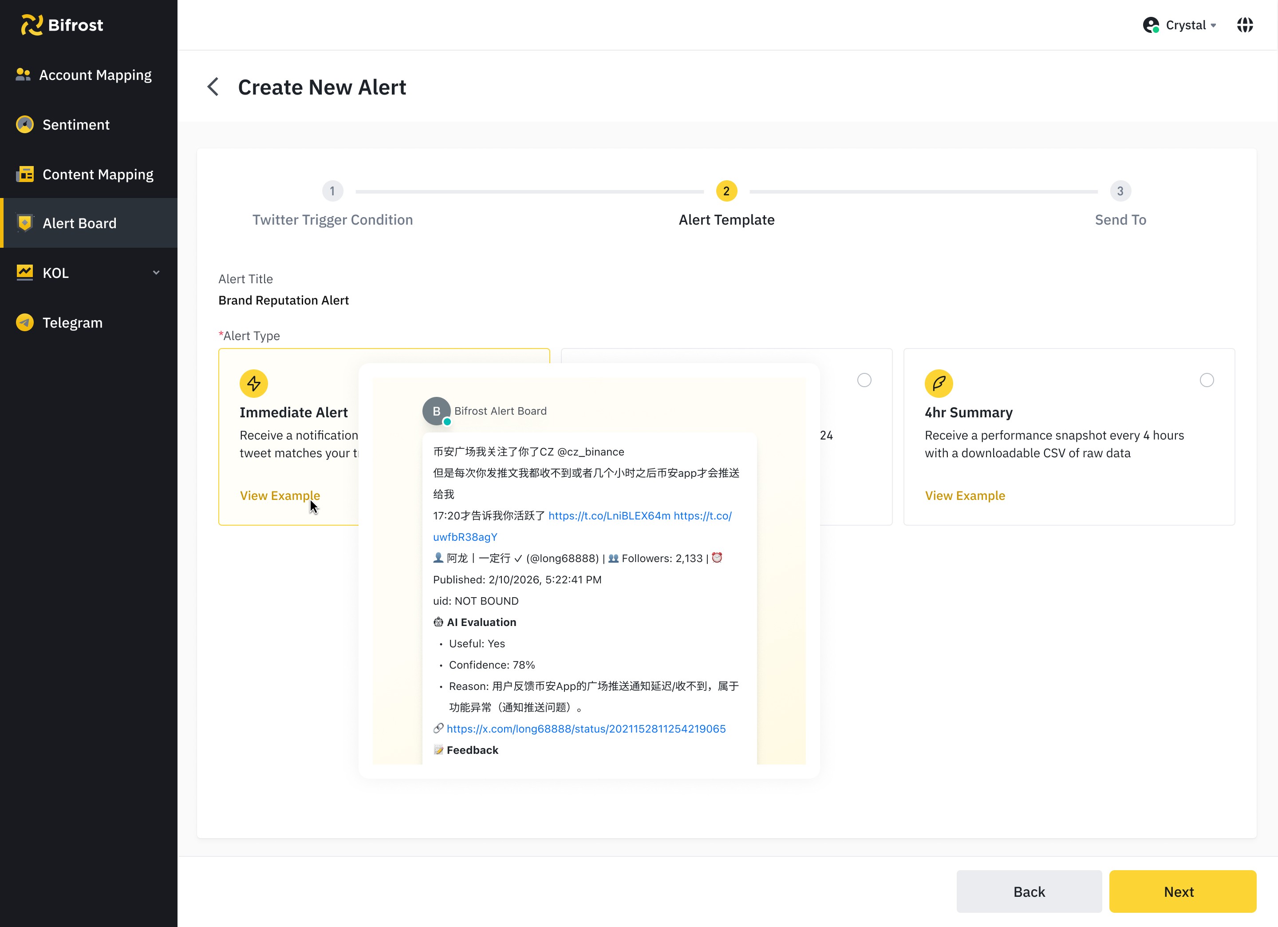Select the 4hr Summary radio button
Viewport: 1278px width, 927px height.
pos(1207,380)
